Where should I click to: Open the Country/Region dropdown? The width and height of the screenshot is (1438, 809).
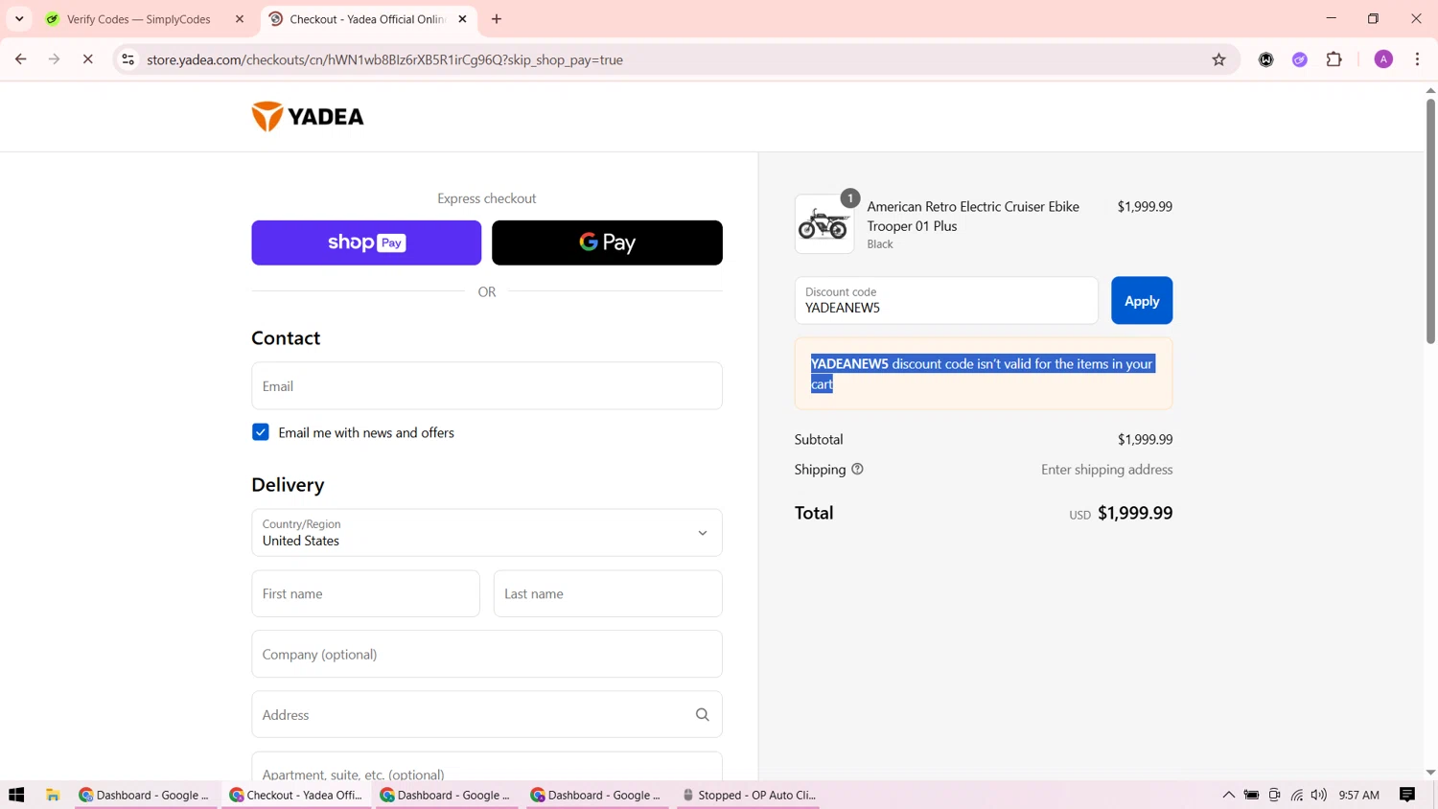pos(487,533)
